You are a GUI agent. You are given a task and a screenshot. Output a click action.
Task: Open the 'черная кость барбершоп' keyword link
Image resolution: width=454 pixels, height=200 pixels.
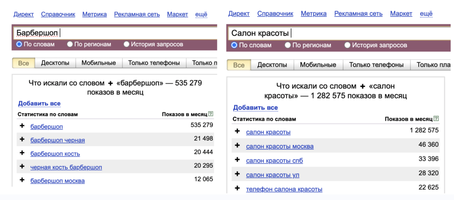coord(66,167)
